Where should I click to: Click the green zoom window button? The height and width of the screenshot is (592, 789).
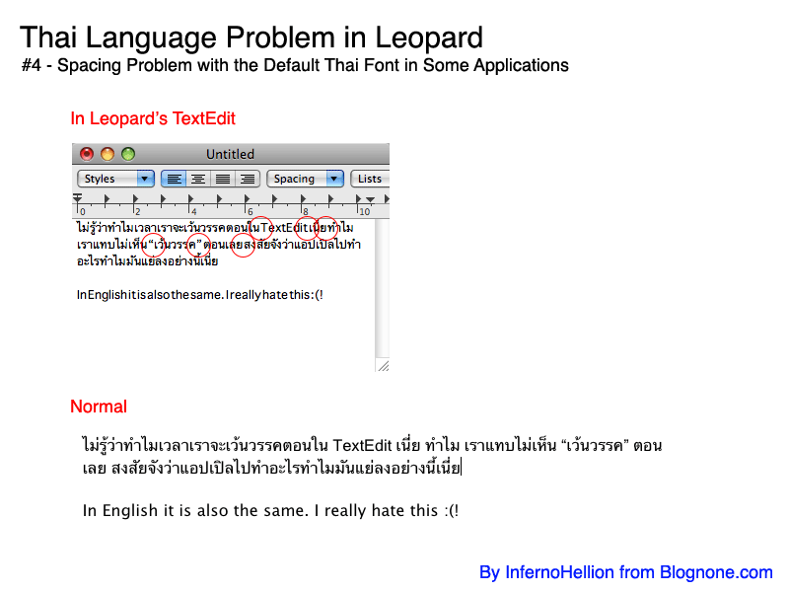[127, 154]
